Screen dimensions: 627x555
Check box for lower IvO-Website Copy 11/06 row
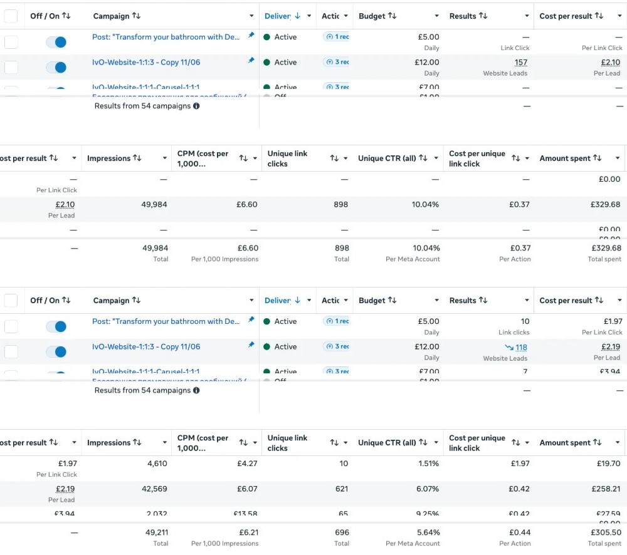11,351
